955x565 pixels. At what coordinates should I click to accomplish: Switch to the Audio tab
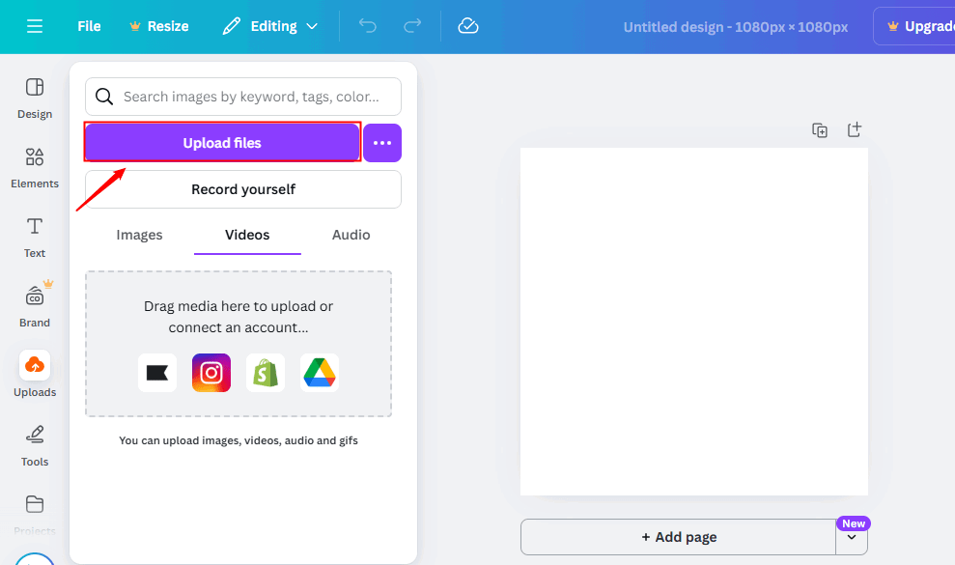tap(351, 235)
